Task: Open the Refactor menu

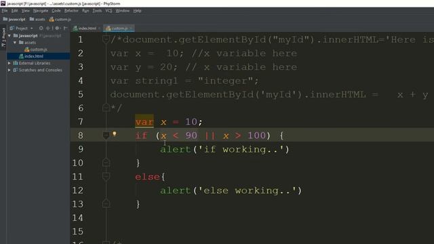Action: point(71,11)
